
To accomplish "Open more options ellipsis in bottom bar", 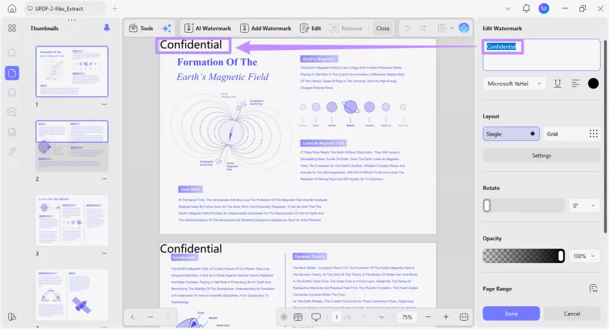I will pyautogui.click(x=150, y=317).
